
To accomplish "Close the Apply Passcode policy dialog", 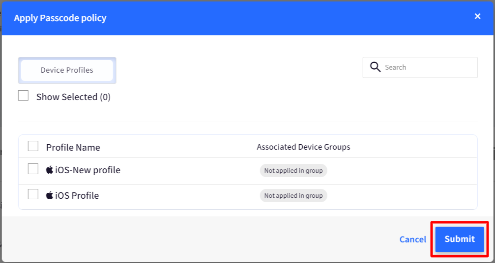I will (x=477, y=16).
